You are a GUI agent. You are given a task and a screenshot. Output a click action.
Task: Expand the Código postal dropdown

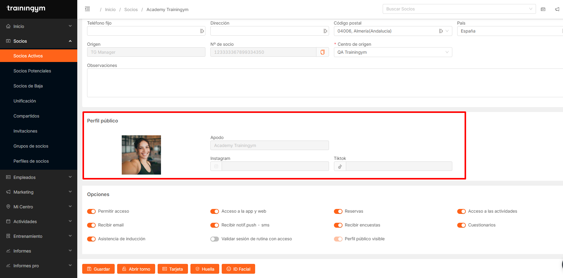(x=447, y=31)
